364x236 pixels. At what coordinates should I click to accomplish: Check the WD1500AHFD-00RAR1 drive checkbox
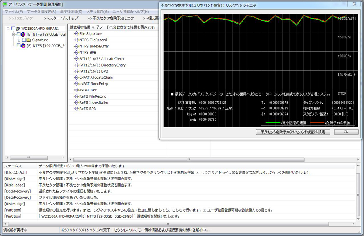(x=13, y=28)
